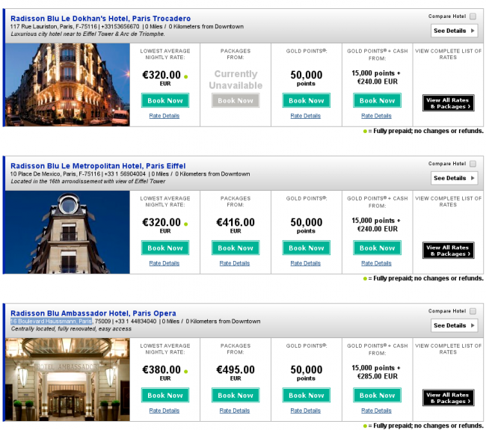The width and height of the screenshot is (486, 430).
Task: Open Radisson Blu Ambassador Hotel, Paris Opera link
Action: click(93, 313)
